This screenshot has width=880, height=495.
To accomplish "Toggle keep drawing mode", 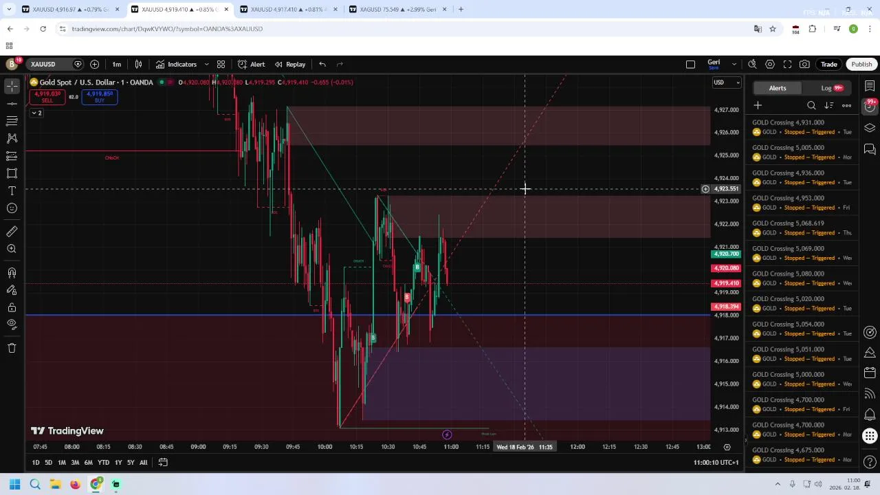I will 12,290.
